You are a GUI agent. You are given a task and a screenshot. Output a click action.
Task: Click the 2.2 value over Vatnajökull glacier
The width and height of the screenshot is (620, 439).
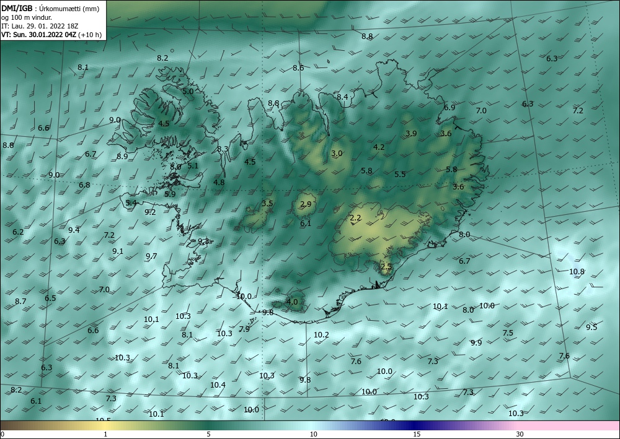tap(355, 218)
